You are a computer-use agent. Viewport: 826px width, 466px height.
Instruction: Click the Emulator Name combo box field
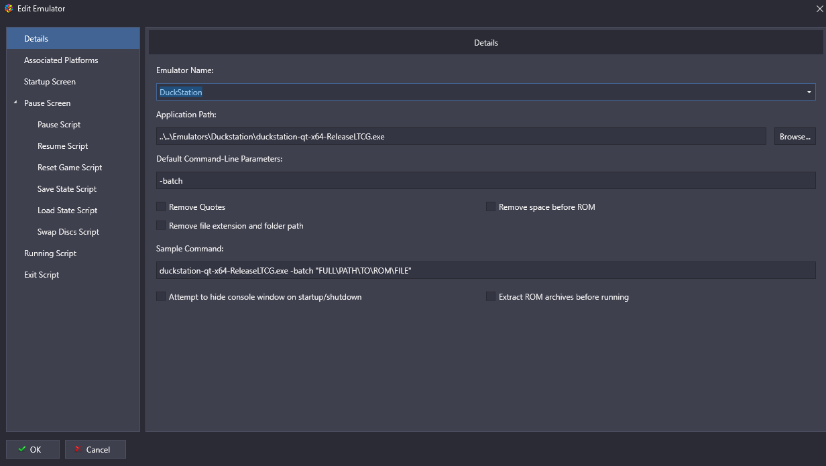click(x=485, y=92)
